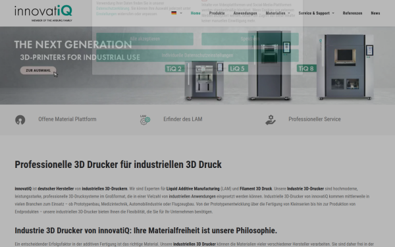Click THE NEXT GENERATION banner headline
Screen dimensions: 395x247
click(73, 45)
